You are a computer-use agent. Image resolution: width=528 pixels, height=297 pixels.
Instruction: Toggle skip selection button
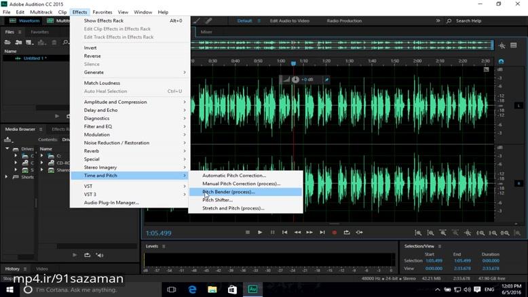point(359,233)
